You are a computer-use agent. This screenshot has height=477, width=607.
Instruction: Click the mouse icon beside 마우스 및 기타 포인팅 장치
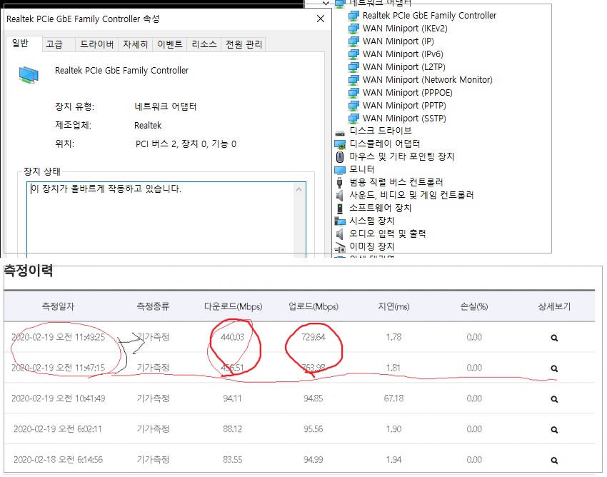click(340, 156)
